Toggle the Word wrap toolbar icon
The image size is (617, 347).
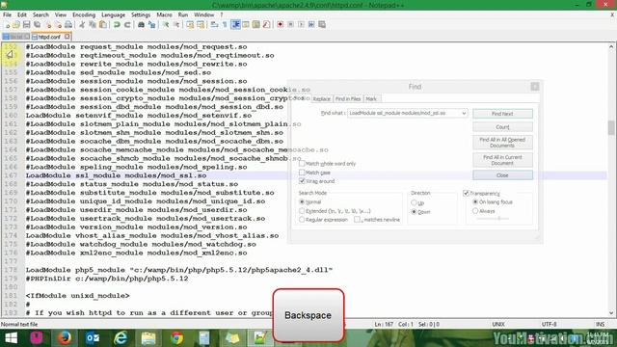point(214,25)
